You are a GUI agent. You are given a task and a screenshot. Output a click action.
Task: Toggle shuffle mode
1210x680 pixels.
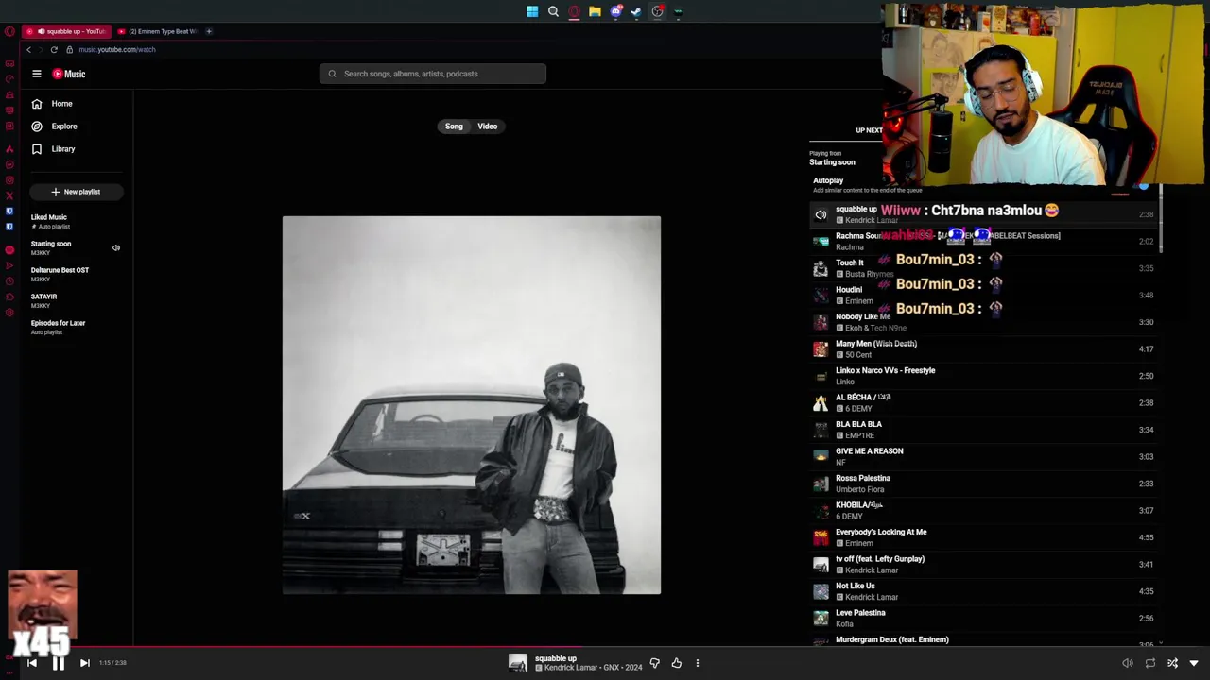[x=1172, y=663]
